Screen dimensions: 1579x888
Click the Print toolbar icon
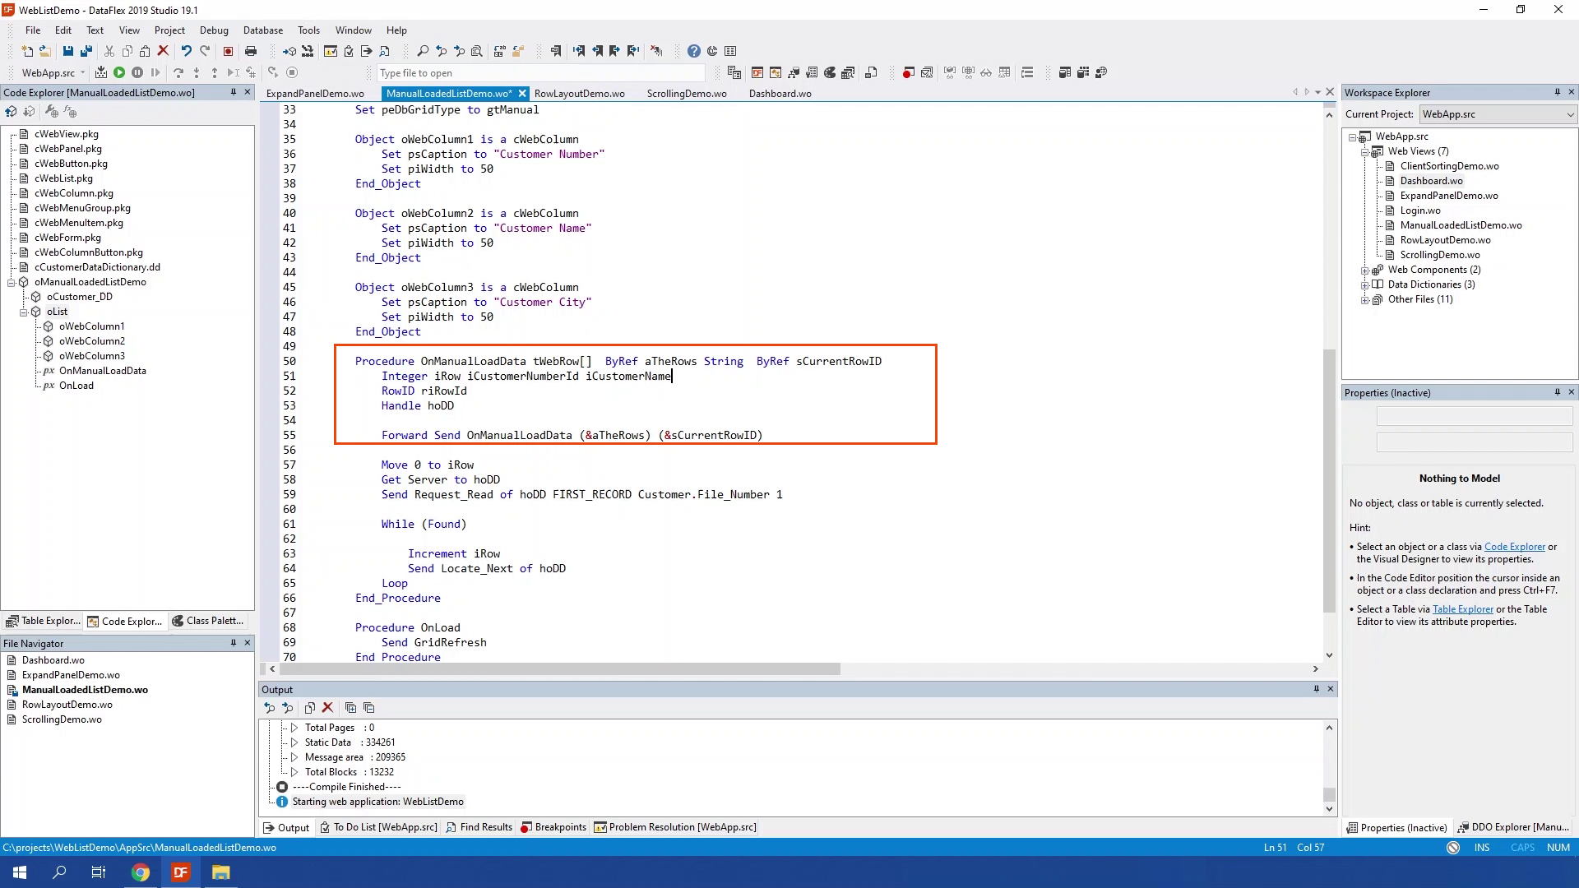(251, 51)
